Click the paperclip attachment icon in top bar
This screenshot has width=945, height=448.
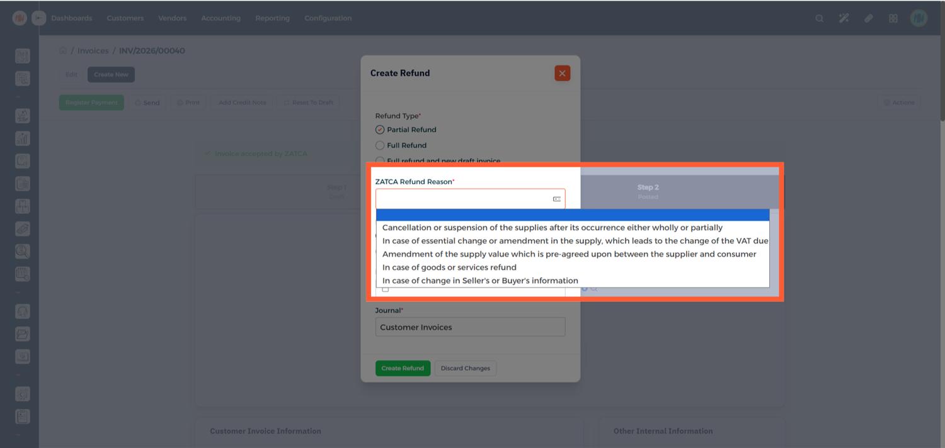(x=869, y=18)
